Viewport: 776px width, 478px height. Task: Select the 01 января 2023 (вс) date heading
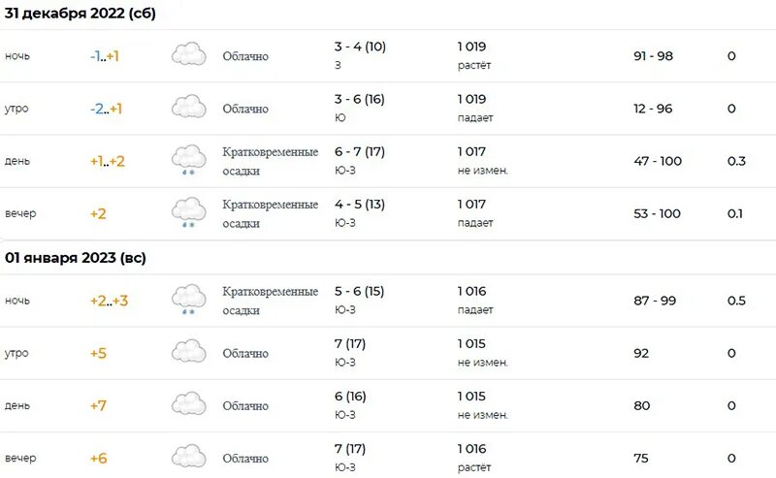[76, 258]
